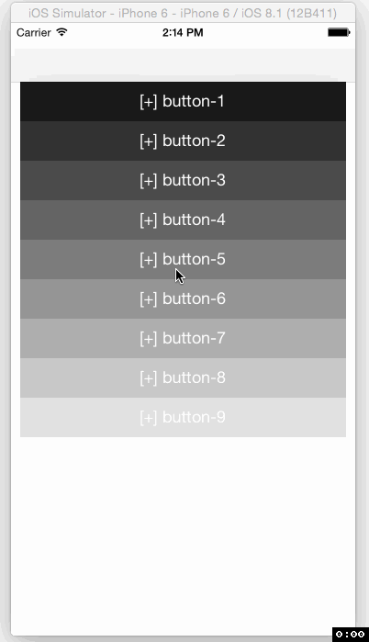Tap the button-5 label
369x642 pixels.
[x=194, y=259]
